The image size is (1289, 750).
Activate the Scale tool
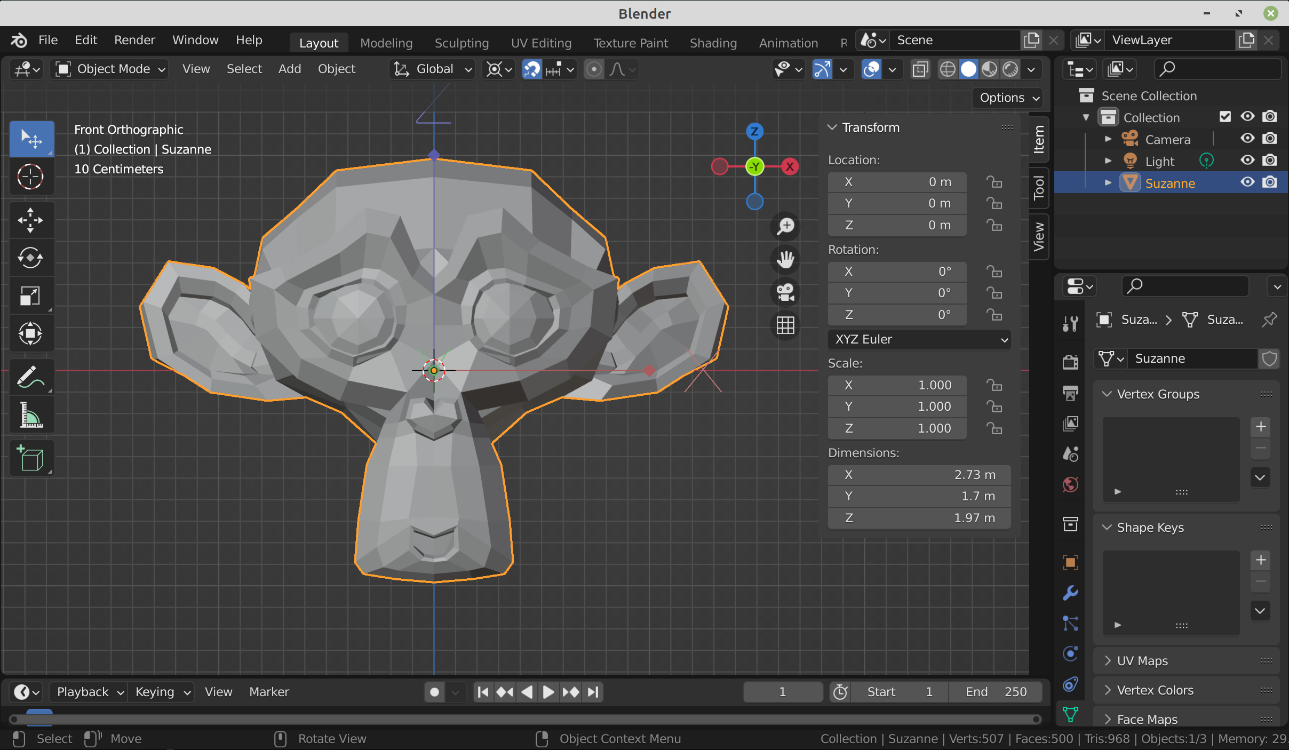click(x=31, y=296)
